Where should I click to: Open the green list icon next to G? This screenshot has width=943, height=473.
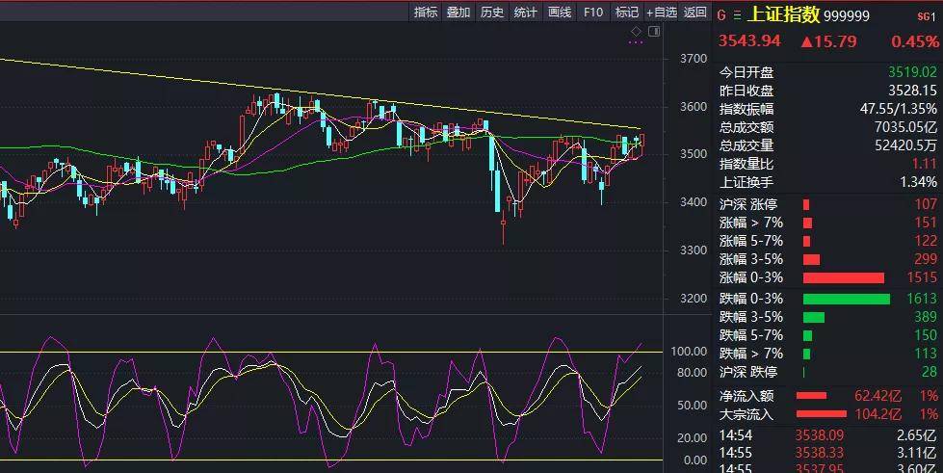point(738,14)
